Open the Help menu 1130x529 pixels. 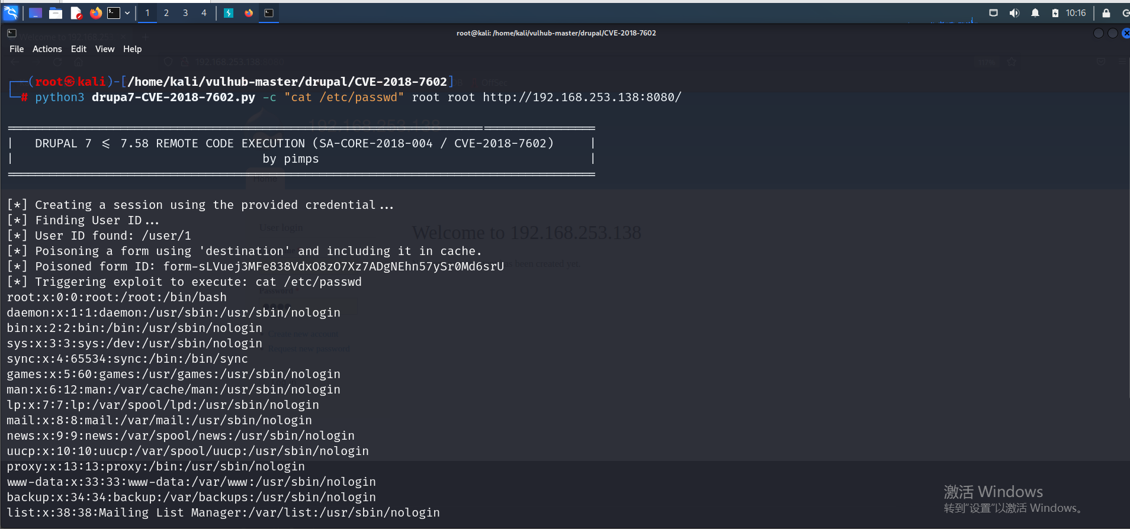coord(132,49)
